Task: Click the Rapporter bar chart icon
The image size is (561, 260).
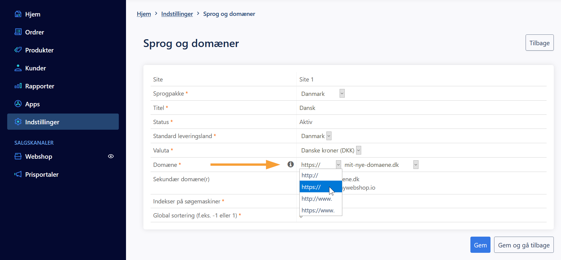Action: coord(18,86)
